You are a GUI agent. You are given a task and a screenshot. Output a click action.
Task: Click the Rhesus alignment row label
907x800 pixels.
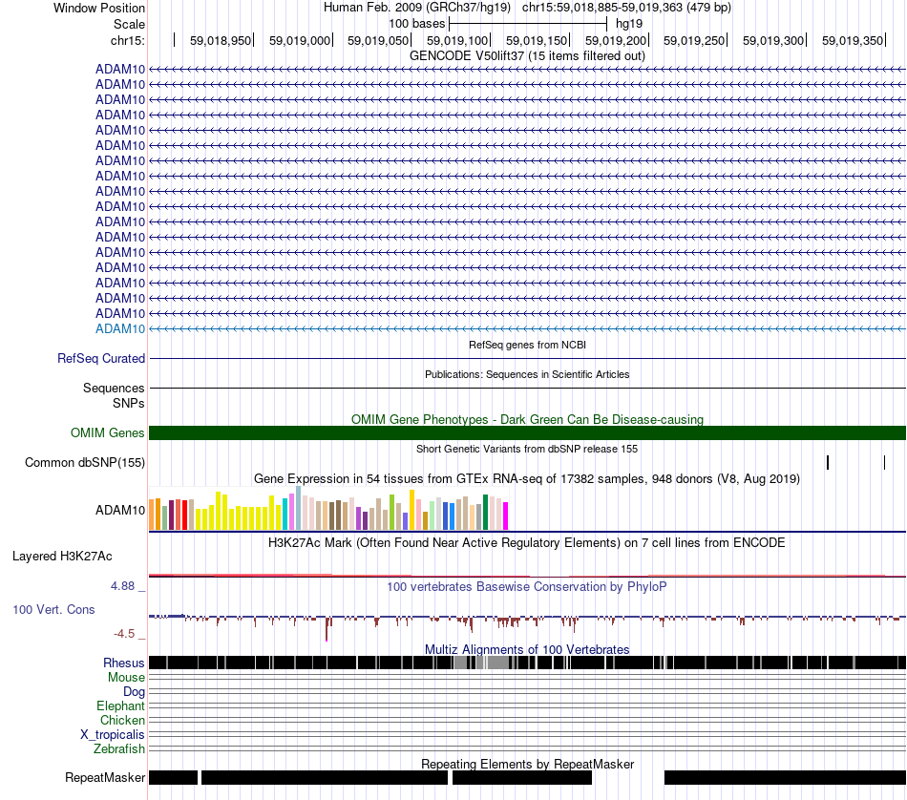(x=124, y=663)
